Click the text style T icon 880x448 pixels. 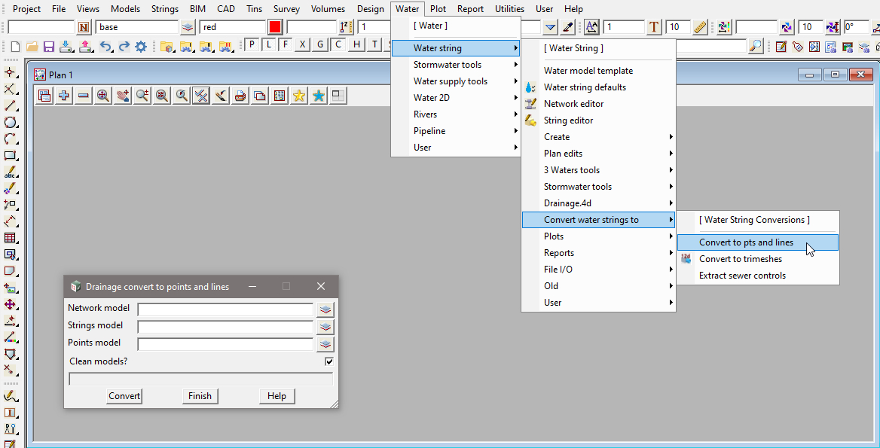(654, 27)
